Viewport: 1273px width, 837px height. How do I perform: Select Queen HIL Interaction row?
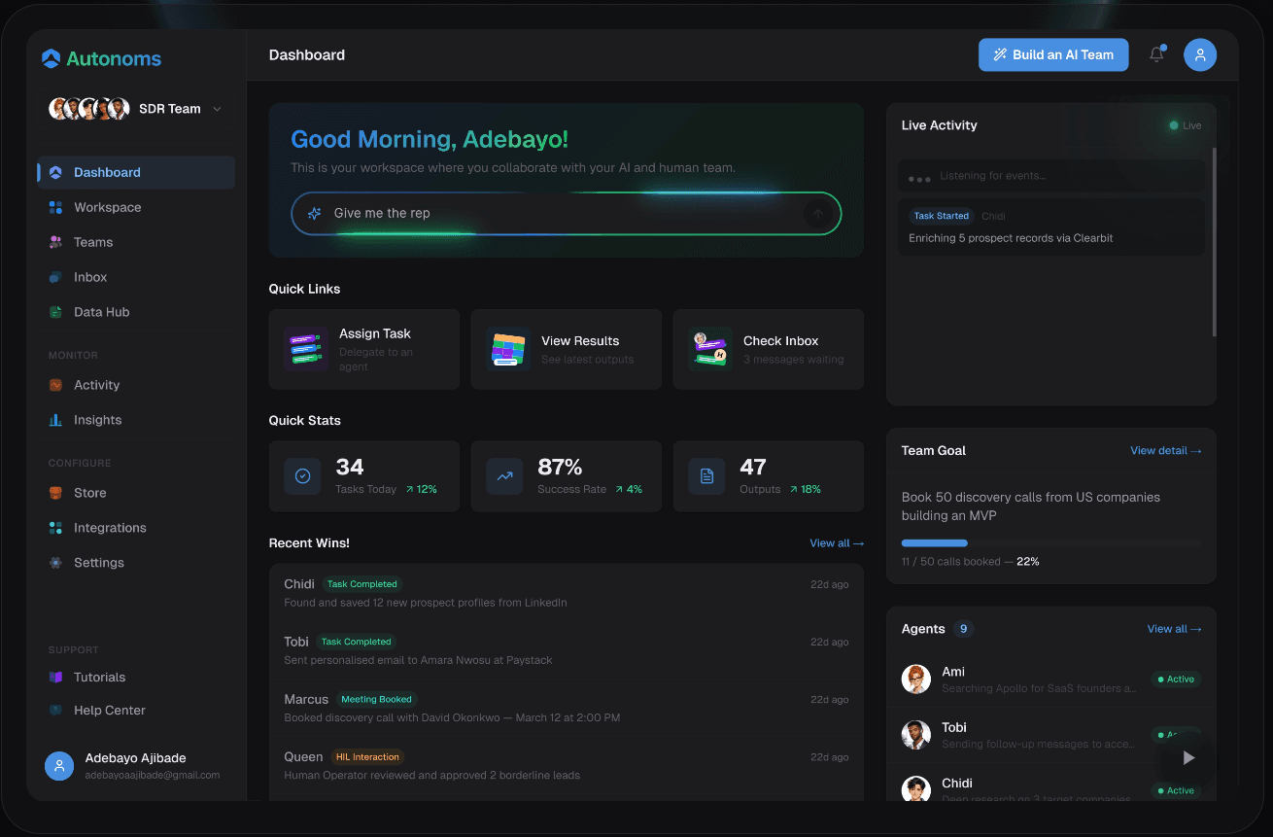click(567, 765)
